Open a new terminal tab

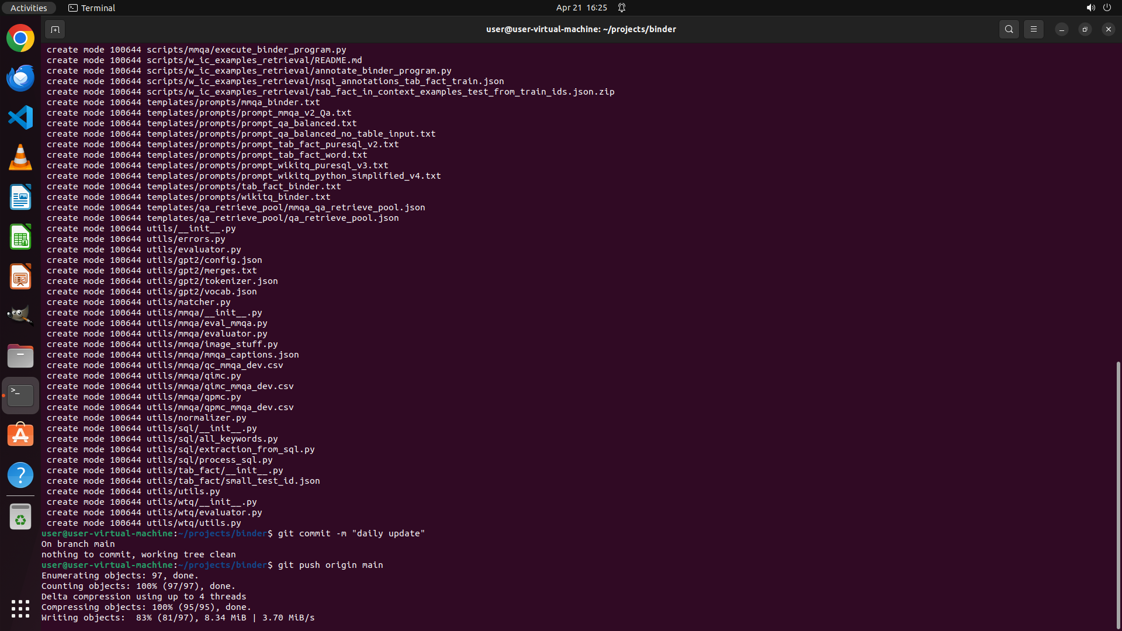55,29
